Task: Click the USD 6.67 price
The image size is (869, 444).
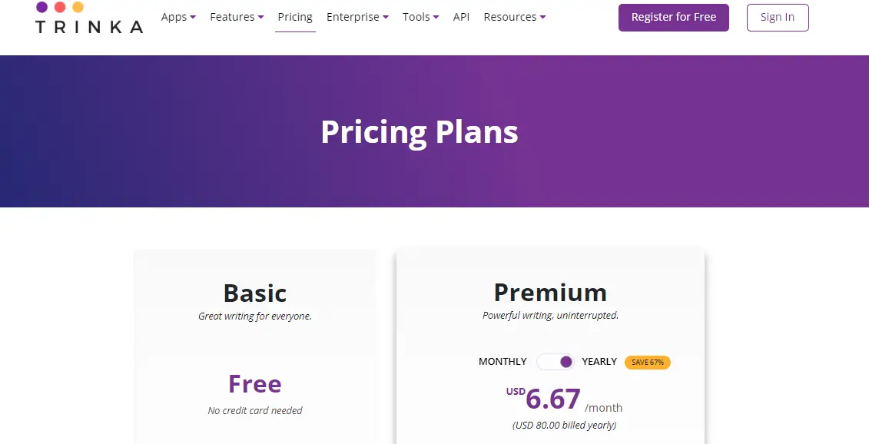Action: tap(552, 399)
